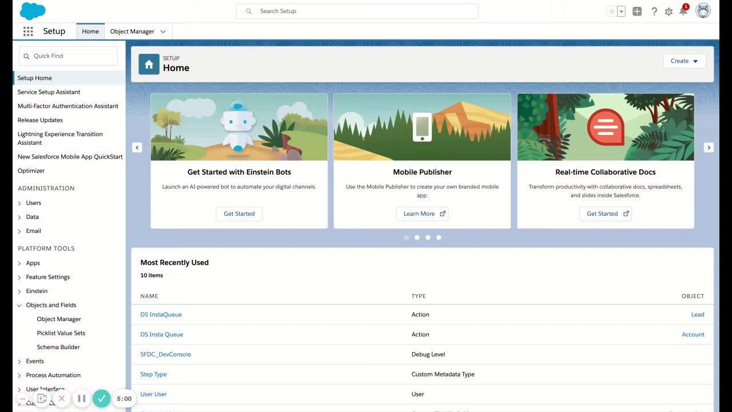This screenshot has height=412, width=732.
Task: Open Lightning Experience Transition Assistant
Action: point(60,138)
